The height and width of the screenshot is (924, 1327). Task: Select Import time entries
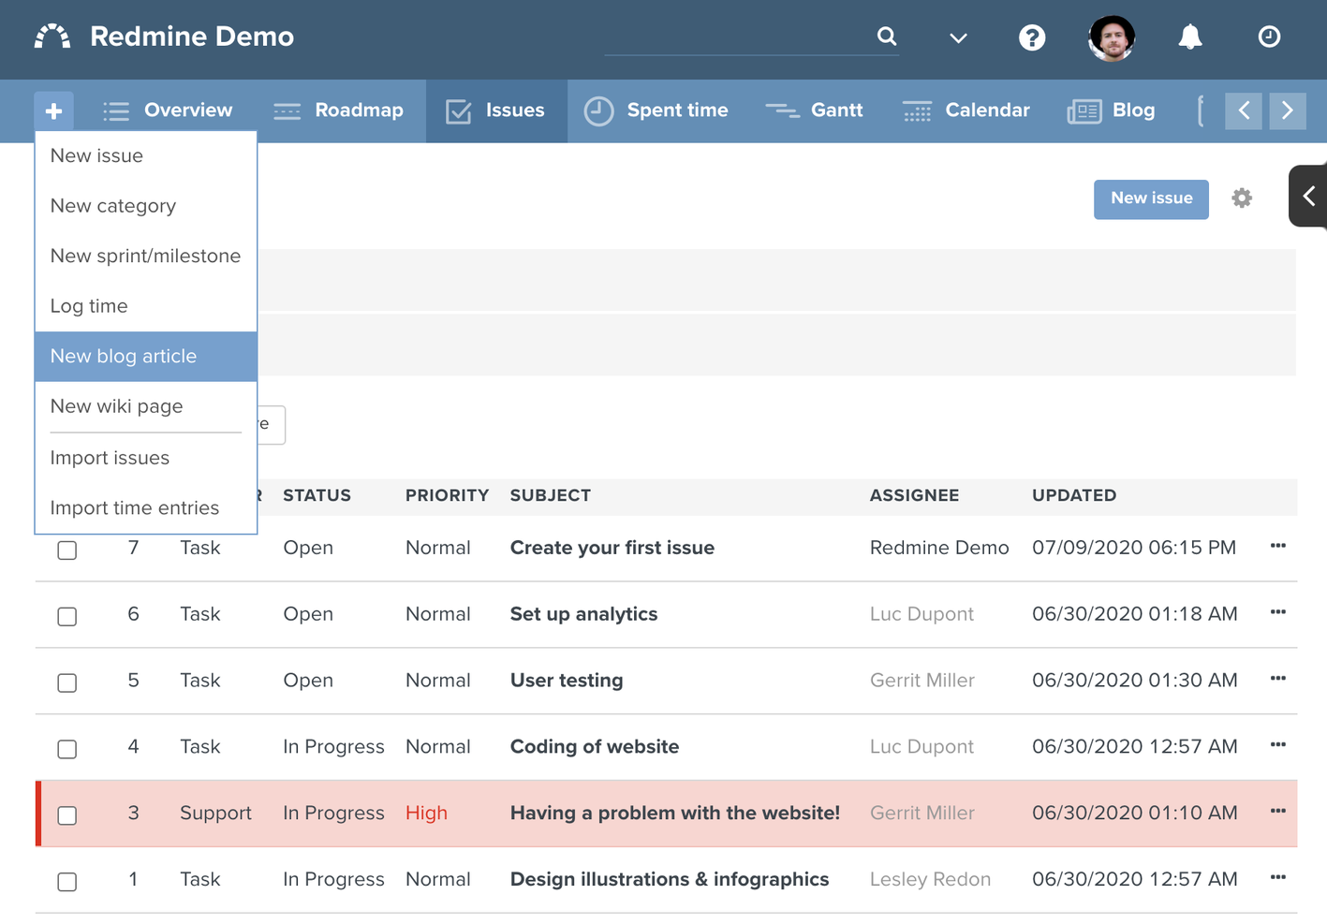(x=146, y=508)
